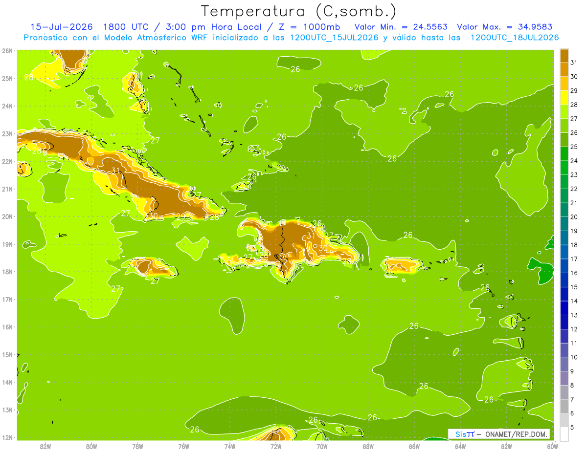Select the date text '15-Jul-2026'

[x=62, y=27]
